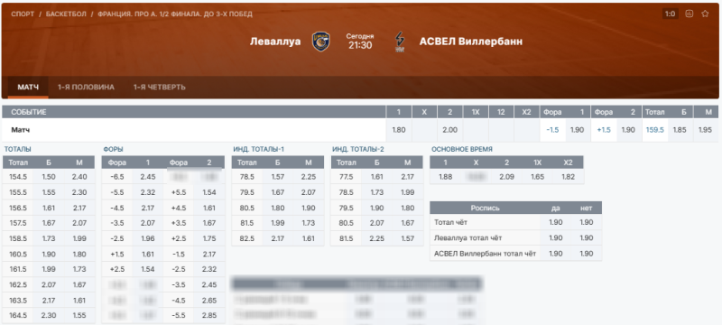Select match winner 2 odds 2.00
This screenshot has width=722, height=325.
(449, 130)
